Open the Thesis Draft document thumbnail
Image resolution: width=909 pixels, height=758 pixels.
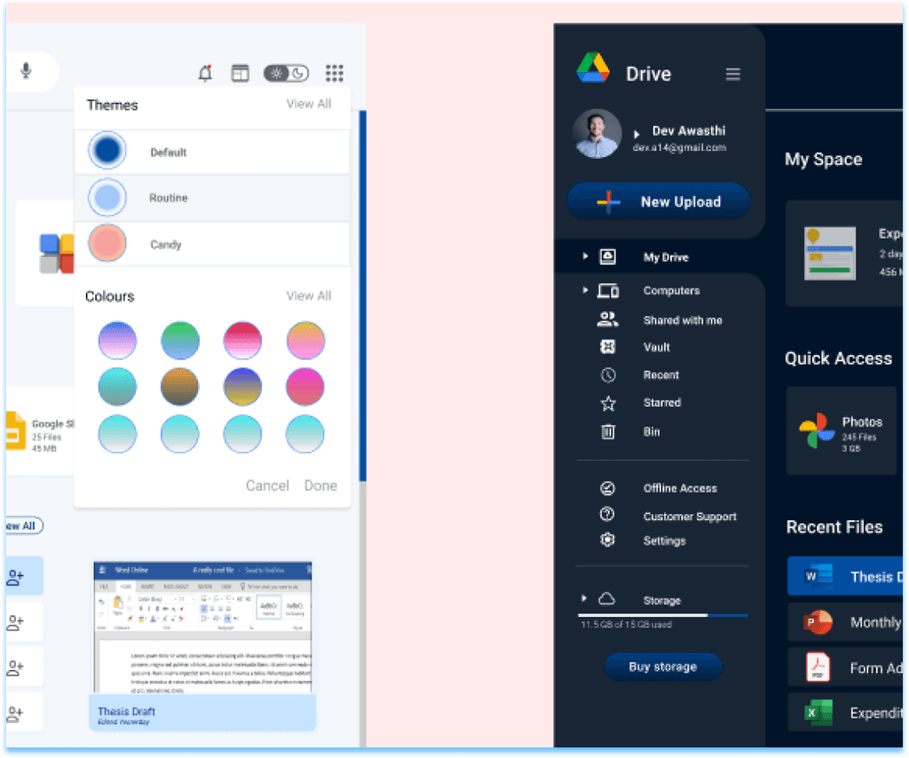point(202,645)
